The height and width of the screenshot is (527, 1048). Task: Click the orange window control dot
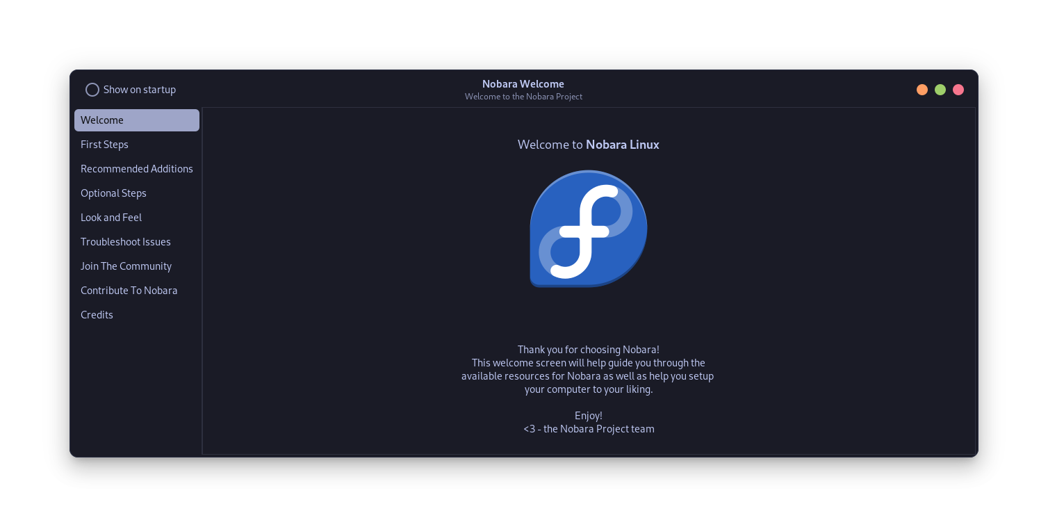pos(922,89)
